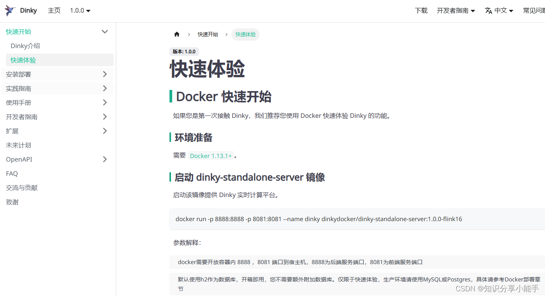Image resolution: width=545 pixels, height=296 pixels.
Task: Open 常见问题 in the top navbar
Action: point(534,11)
